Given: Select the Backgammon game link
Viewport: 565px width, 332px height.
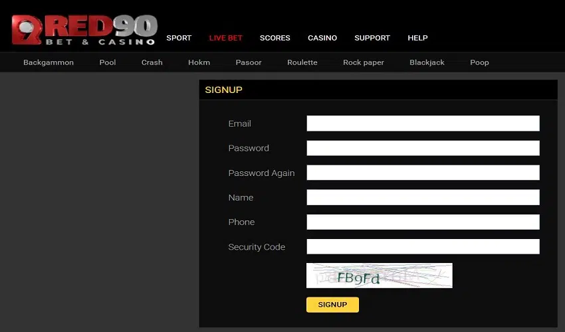Looking at the screenshot, I should [x=49, y=62].
